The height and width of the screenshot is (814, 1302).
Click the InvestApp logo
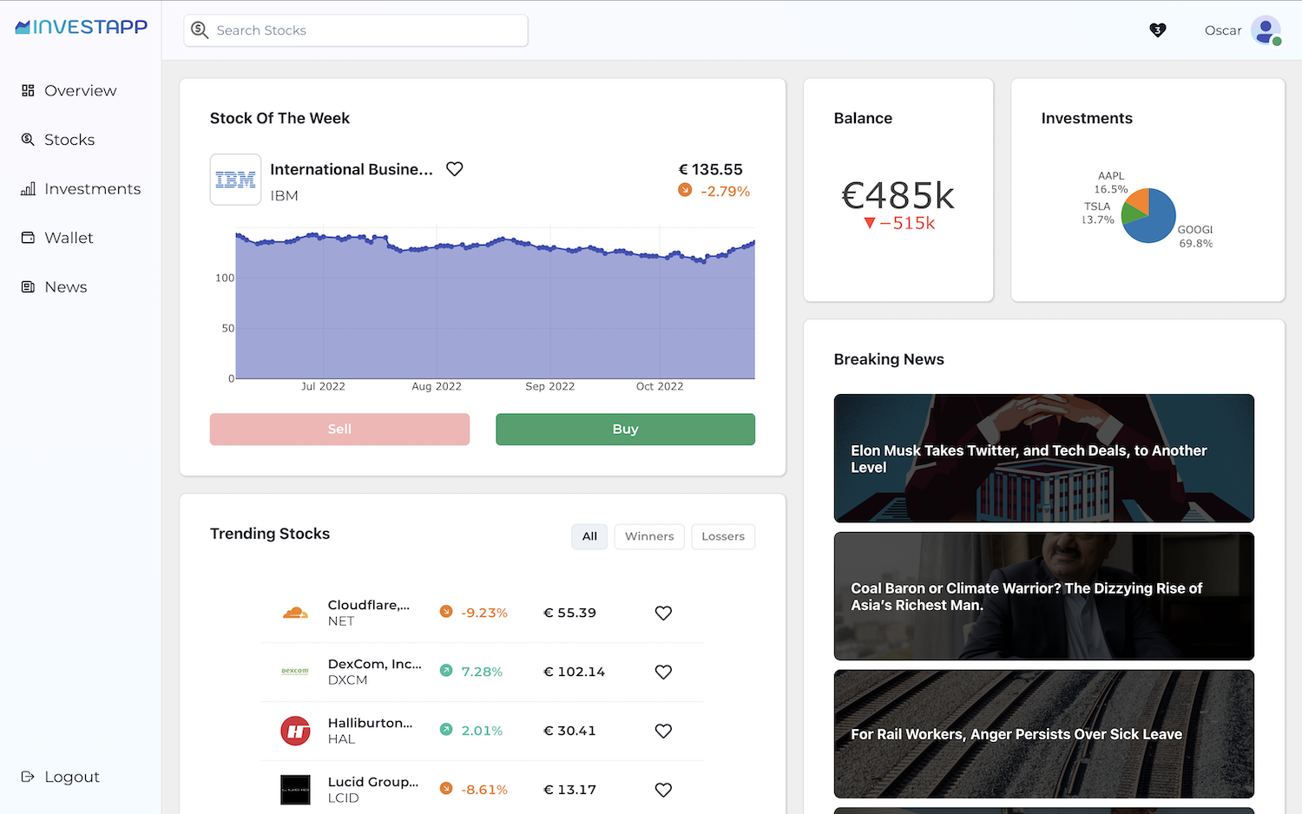pos(82,27)
